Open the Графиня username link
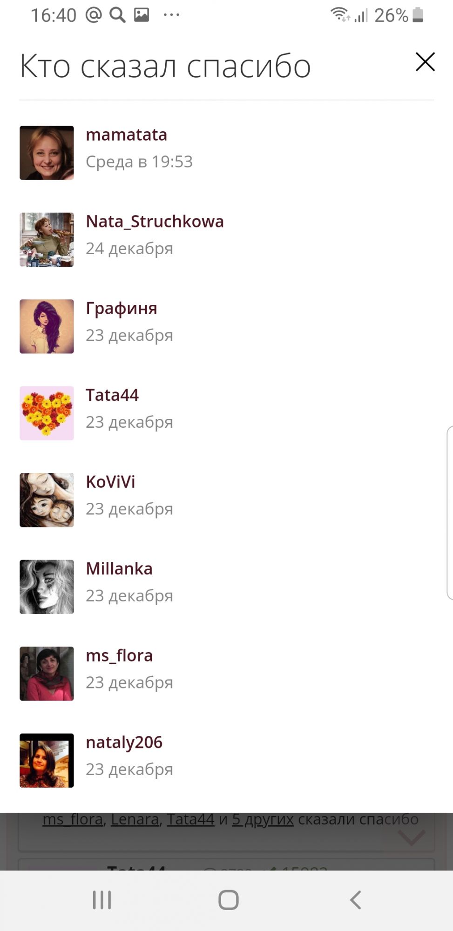 [x=122, y=309]
